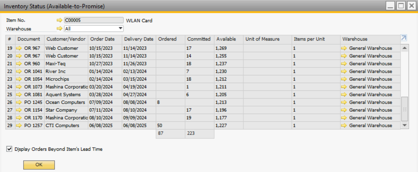This screenshot has width=418, height=172.
Task: Click the Committed column header
Action: pos(199,39)
